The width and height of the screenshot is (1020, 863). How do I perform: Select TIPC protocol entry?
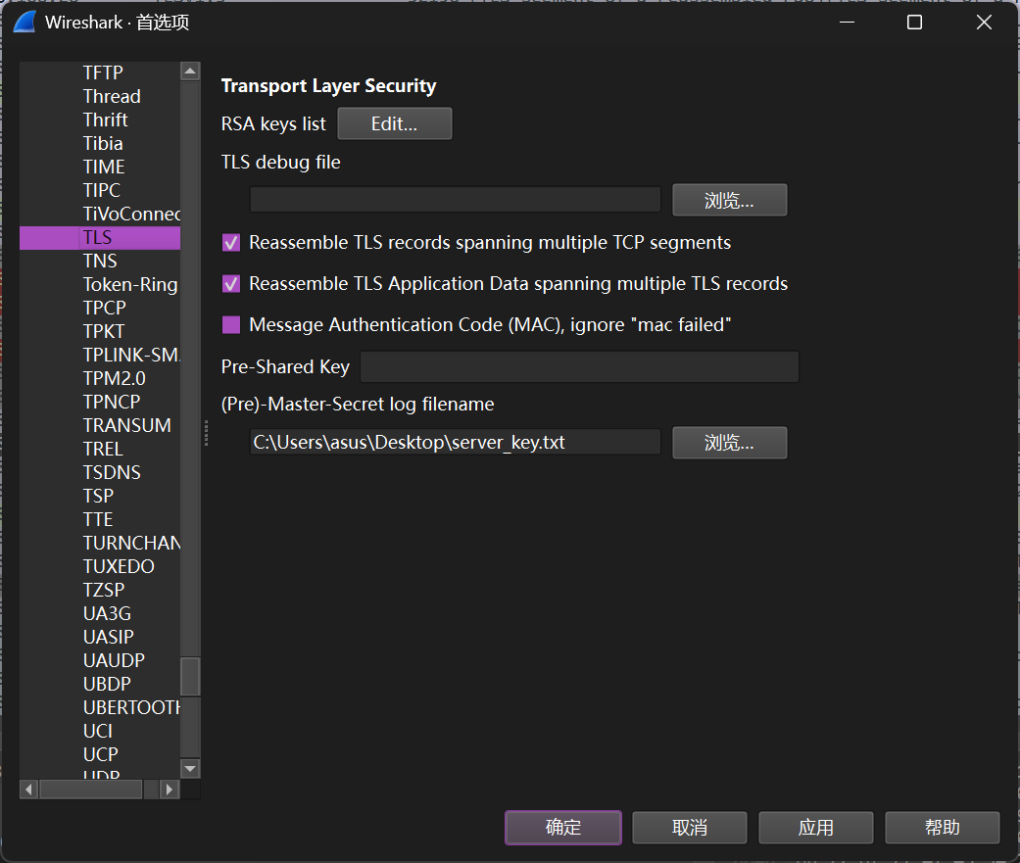point(102,190)
